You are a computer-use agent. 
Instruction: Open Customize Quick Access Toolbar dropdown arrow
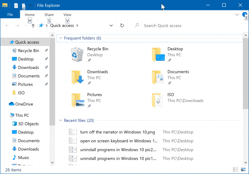[30, 6]
